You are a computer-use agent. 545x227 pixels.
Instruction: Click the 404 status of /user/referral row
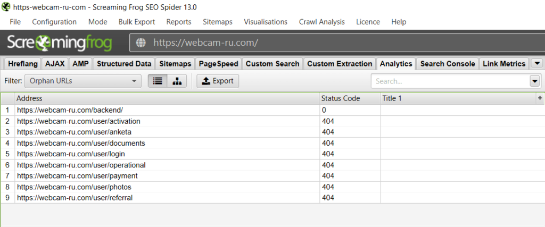(x=328, y=198)
